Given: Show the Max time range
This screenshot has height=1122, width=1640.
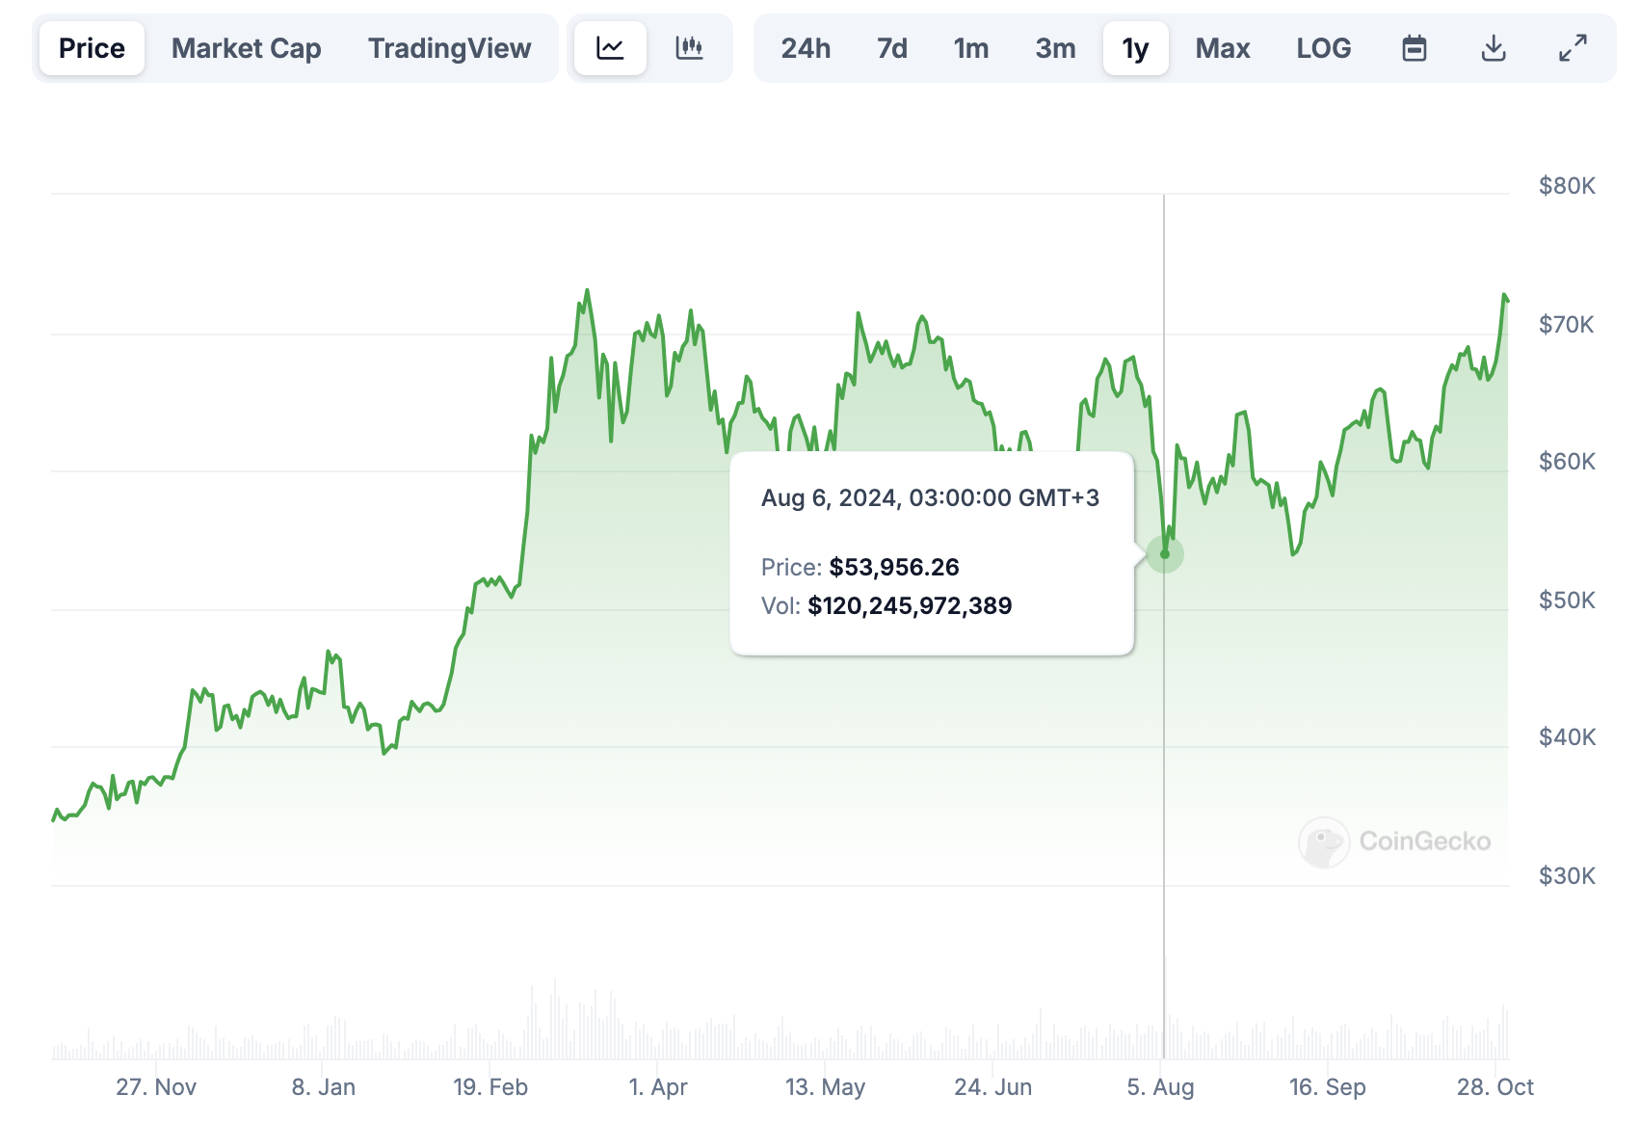Looking at the screenshot, I should tap(1222, 48).
